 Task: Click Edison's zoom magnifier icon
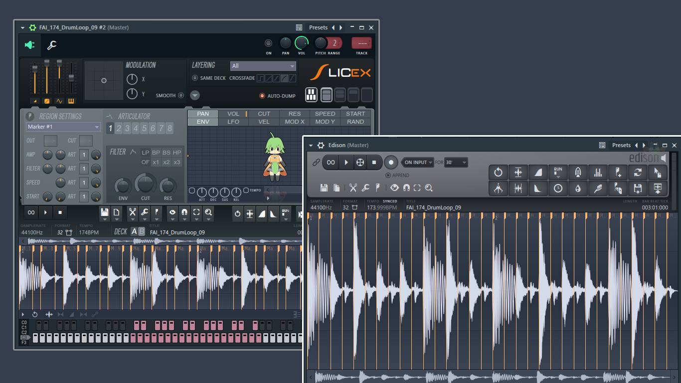click(x=429, y=188)
